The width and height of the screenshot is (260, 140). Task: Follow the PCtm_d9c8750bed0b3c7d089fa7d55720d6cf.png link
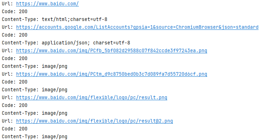(x=111, y=74)
